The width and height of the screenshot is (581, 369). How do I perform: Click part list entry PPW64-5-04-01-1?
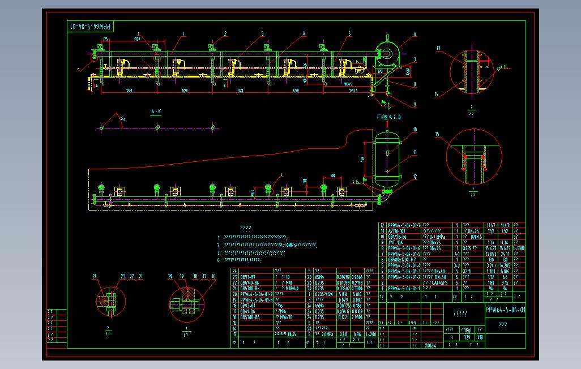[404, 288]
